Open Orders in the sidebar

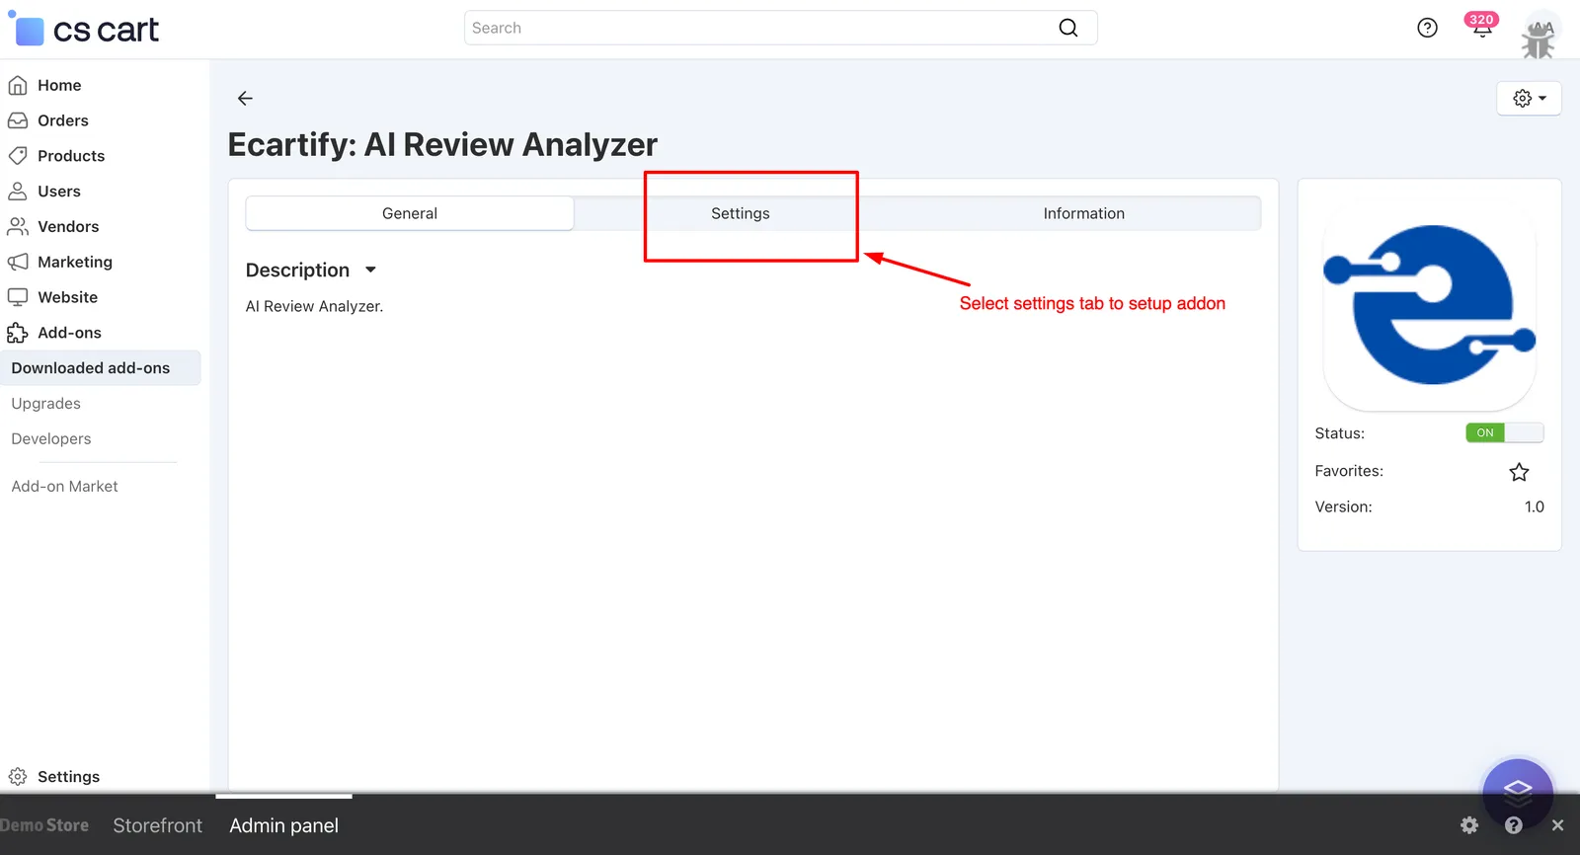pos(63,120)
